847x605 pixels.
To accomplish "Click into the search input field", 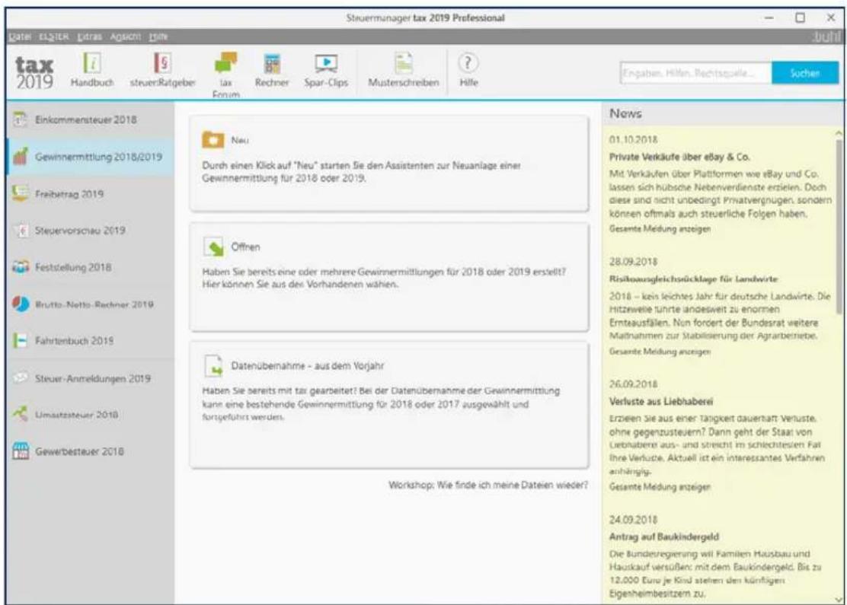I will [695, 73].
